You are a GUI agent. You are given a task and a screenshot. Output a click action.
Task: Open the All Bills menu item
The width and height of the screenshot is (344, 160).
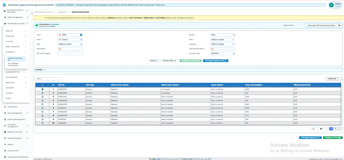pos(8,98)
